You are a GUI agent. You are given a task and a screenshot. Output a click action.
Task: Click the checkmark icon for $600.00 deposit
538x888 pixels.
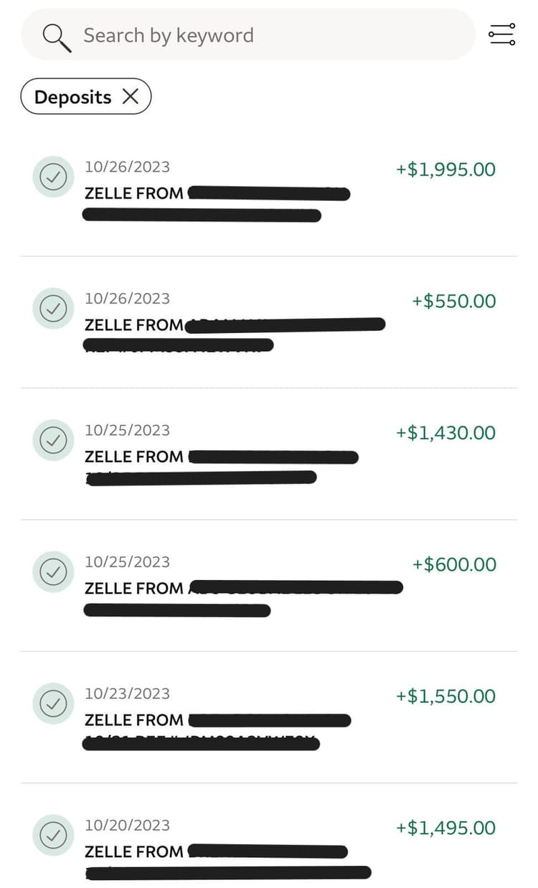(x=53, y=571)
